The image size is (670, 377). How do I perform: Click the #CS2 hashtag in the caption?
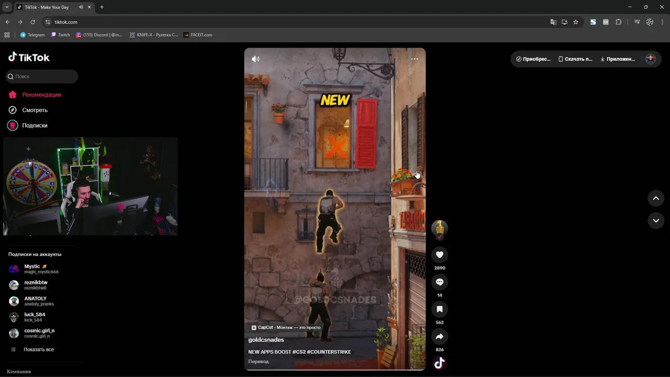[x=299, y=352]
